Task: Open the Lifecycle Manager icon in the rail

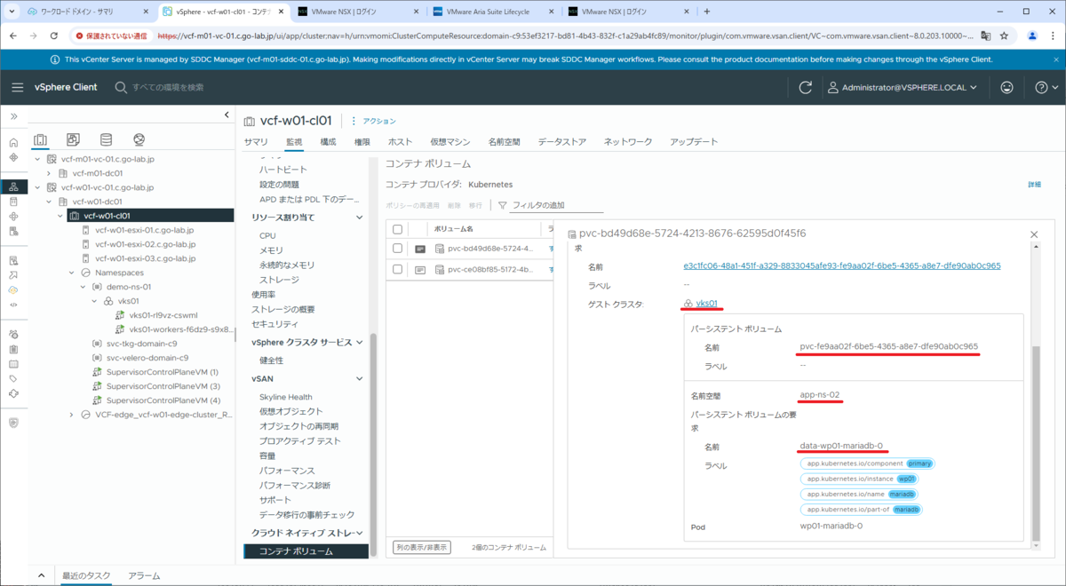Action: pyautogui.click(x=13, y=392)
